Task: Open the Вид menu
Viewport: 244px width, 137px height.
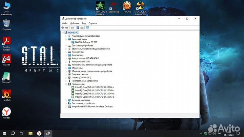Action: (x=84, y=23)
